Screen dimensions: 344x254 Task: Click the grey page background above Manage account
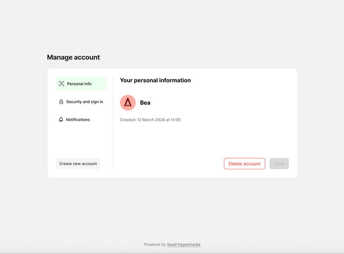pyautogui.click(x=172, y=26)
